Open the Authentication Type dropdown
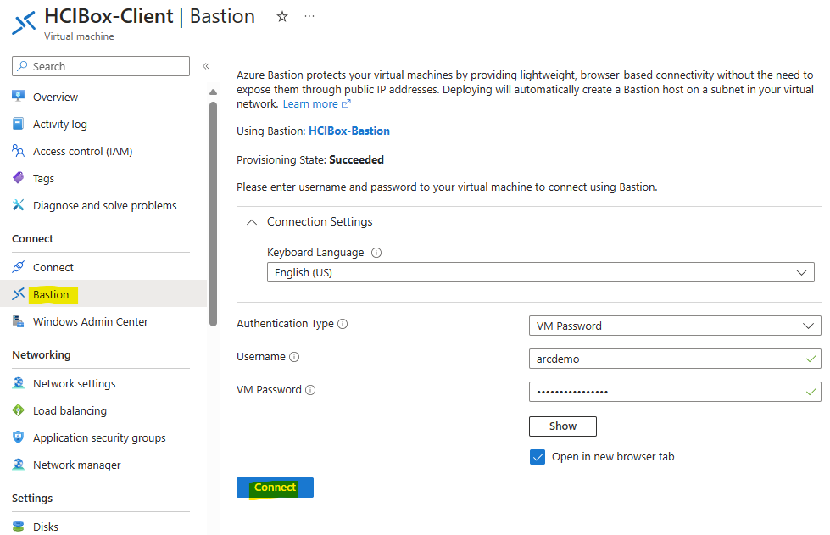The image size is (830, 535). [675, 326]
